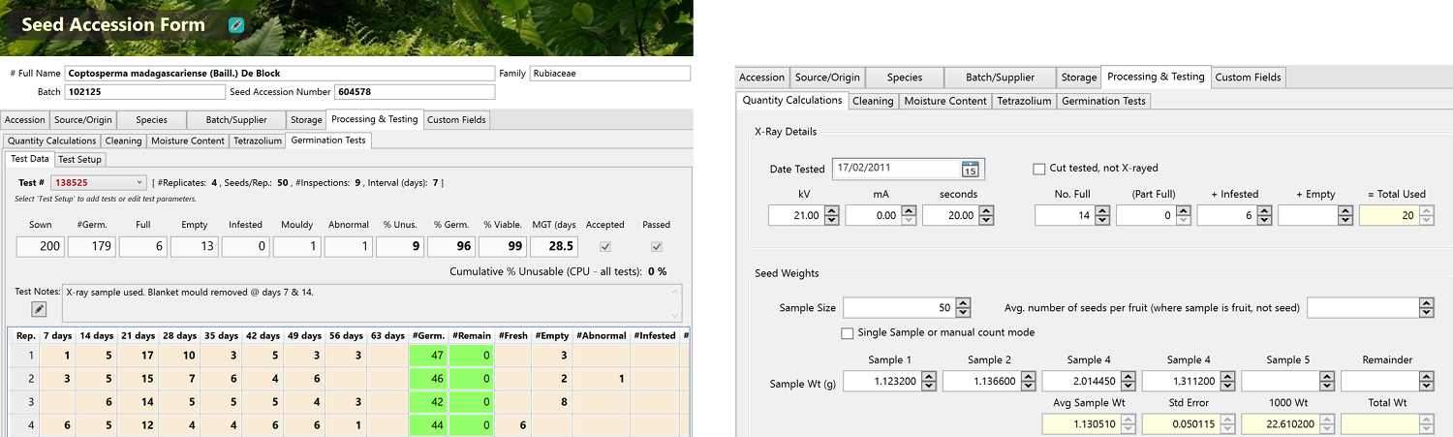Select the Test Setup sub-tab
The height and width of the screenshot is (437, 1453).
79,159
